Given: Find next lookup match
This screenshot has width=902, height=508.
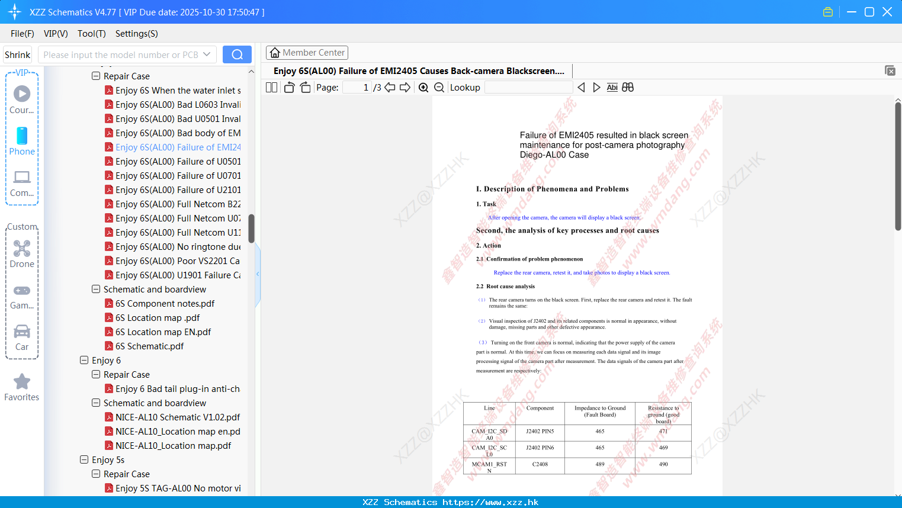Looking at the screenshot, I should click(x=596, y=87).
